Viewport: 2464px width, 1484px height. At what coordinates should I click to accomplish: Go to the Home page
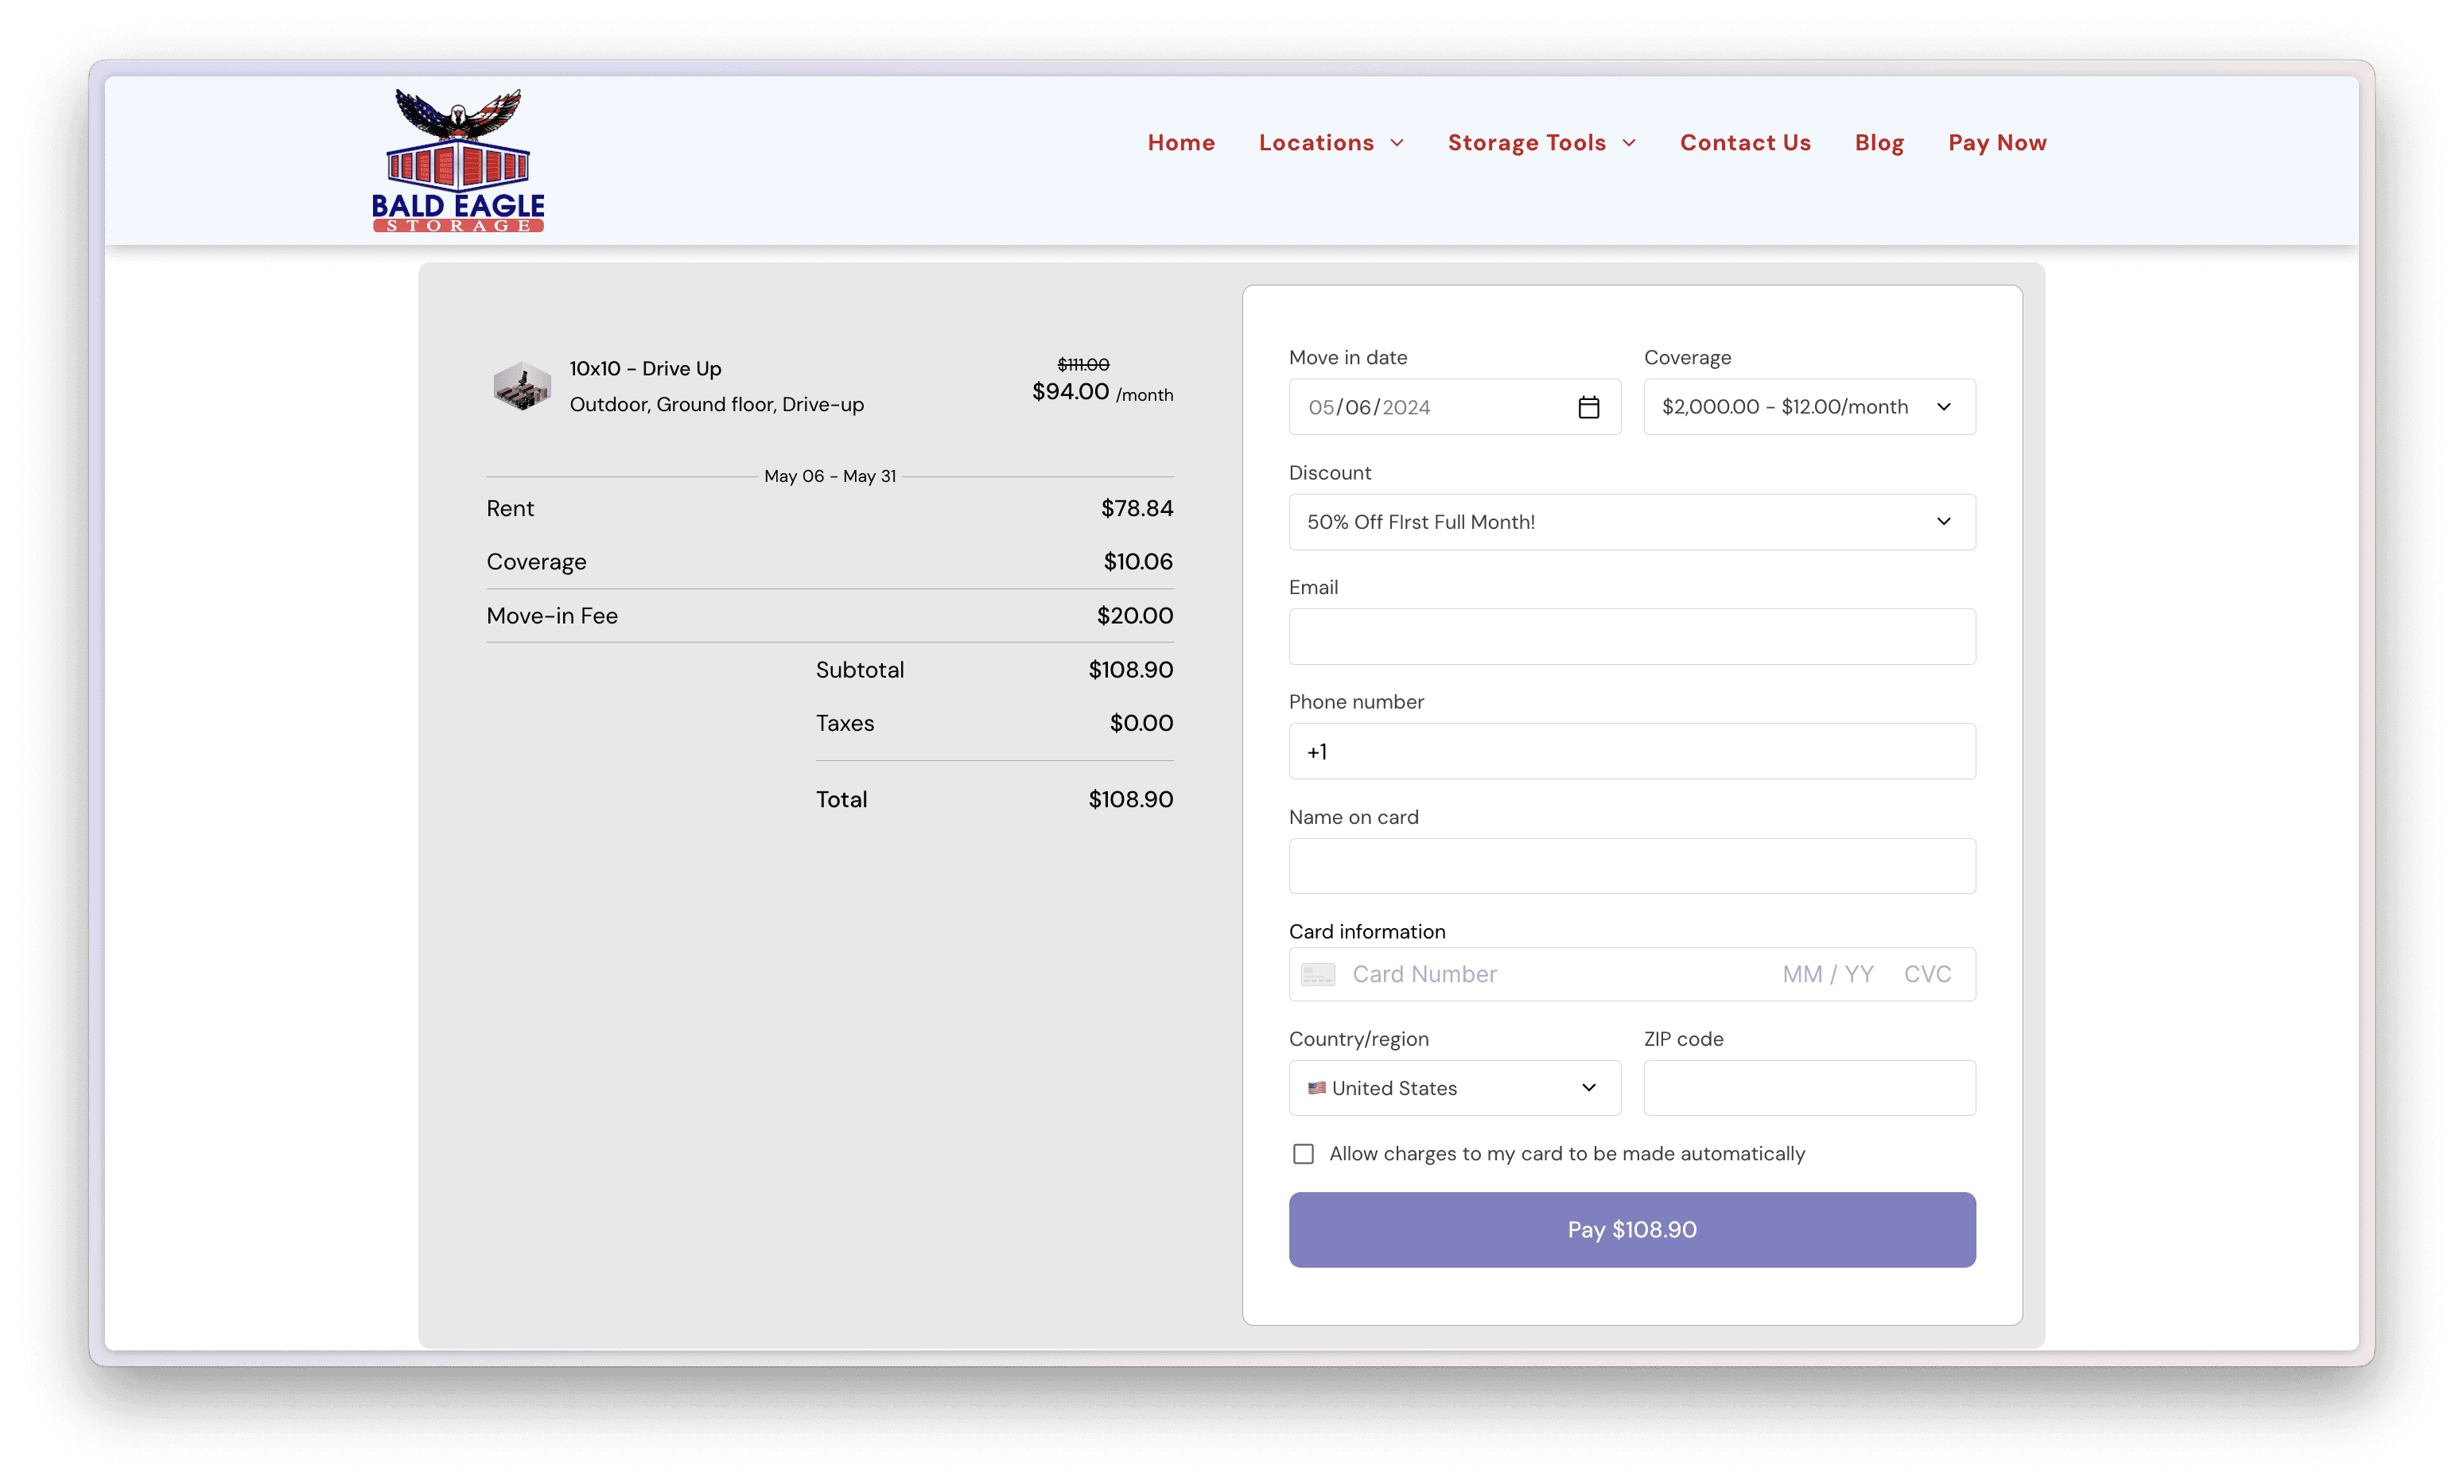pos(1181,143)
